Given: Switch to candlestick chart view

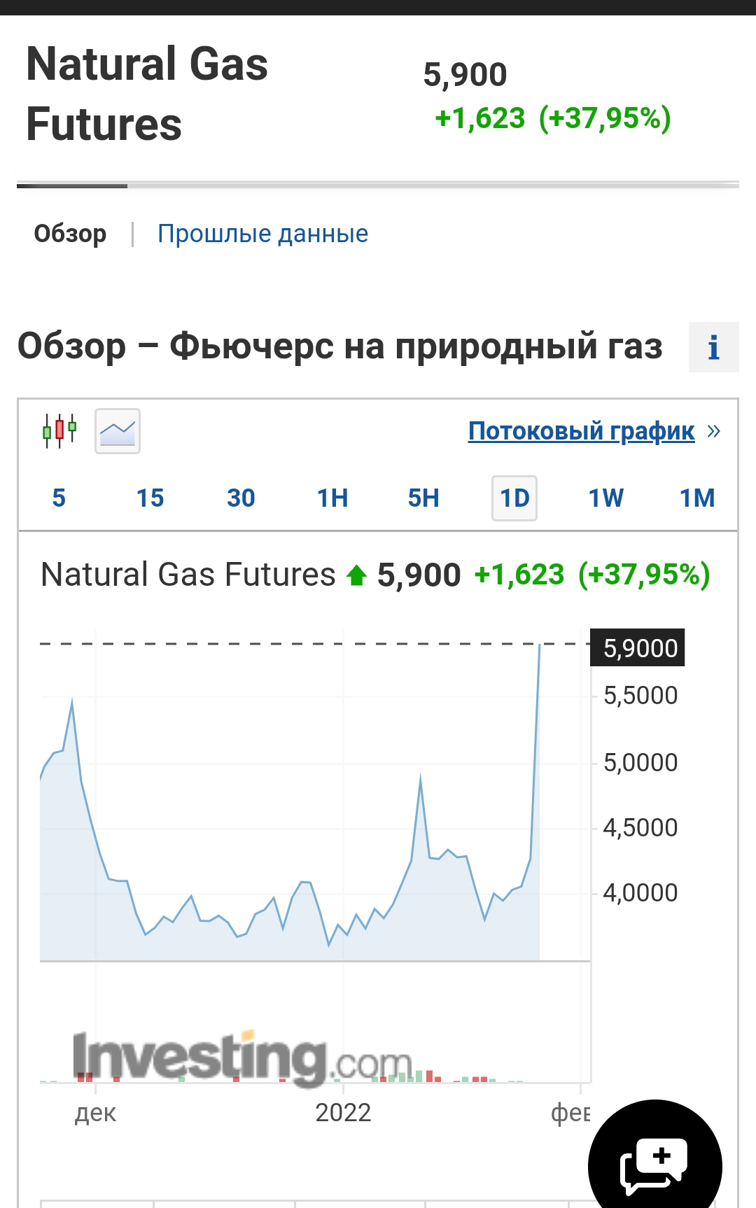Looking at the screenshot, I should (59, 430).
